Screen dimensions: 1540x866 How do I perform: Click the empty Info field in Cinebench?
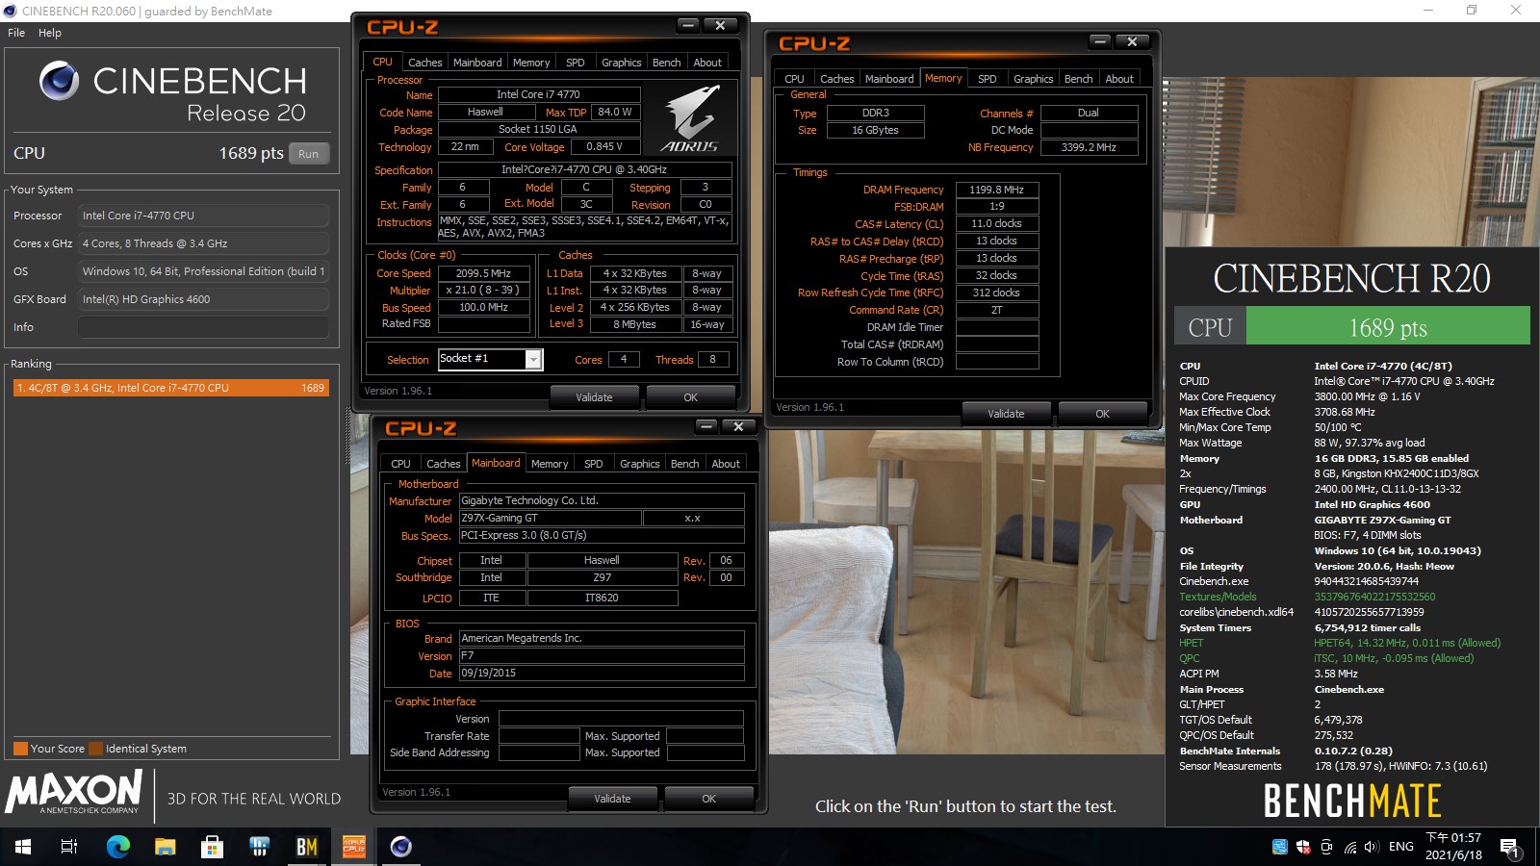(204, 327)
